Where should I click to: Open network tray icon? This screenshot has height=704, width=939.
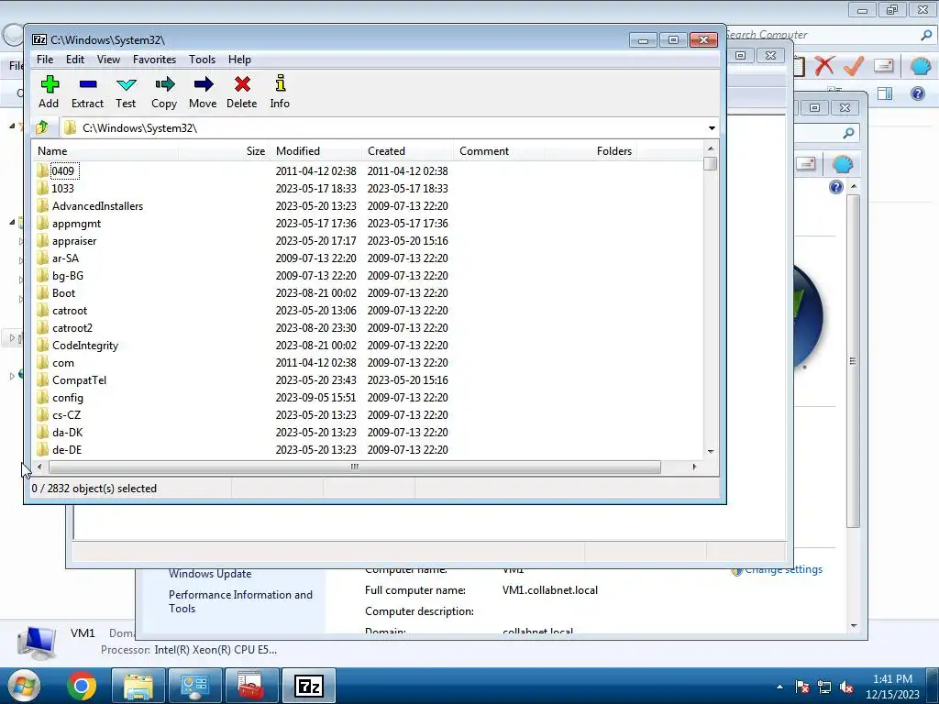point(824,687)
